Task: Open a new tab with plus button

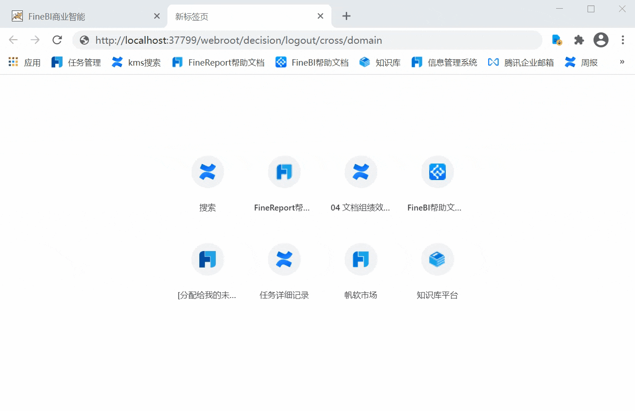Action: 347,16
